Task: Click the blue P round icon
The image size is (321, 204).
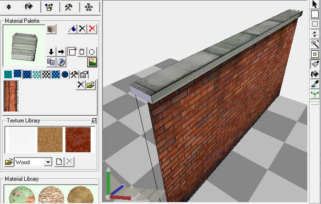Action: [61, 62]
